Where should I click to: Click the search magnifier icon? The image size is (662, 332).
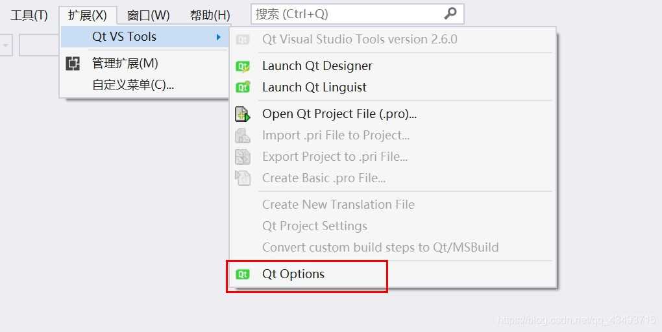tap(450, 14)
